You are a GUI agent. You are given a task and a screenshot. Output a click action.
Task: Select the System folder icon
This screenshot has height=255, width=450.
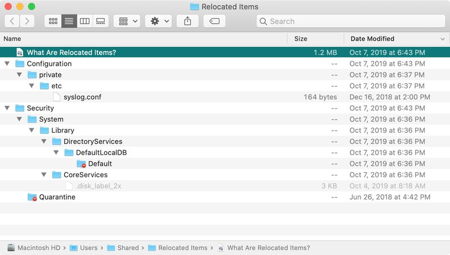pos(32,119)
